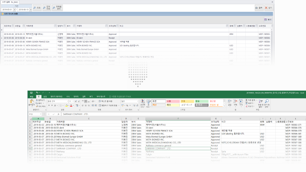Click the Fill Color bucket icon in Excel

pos(67,105)
